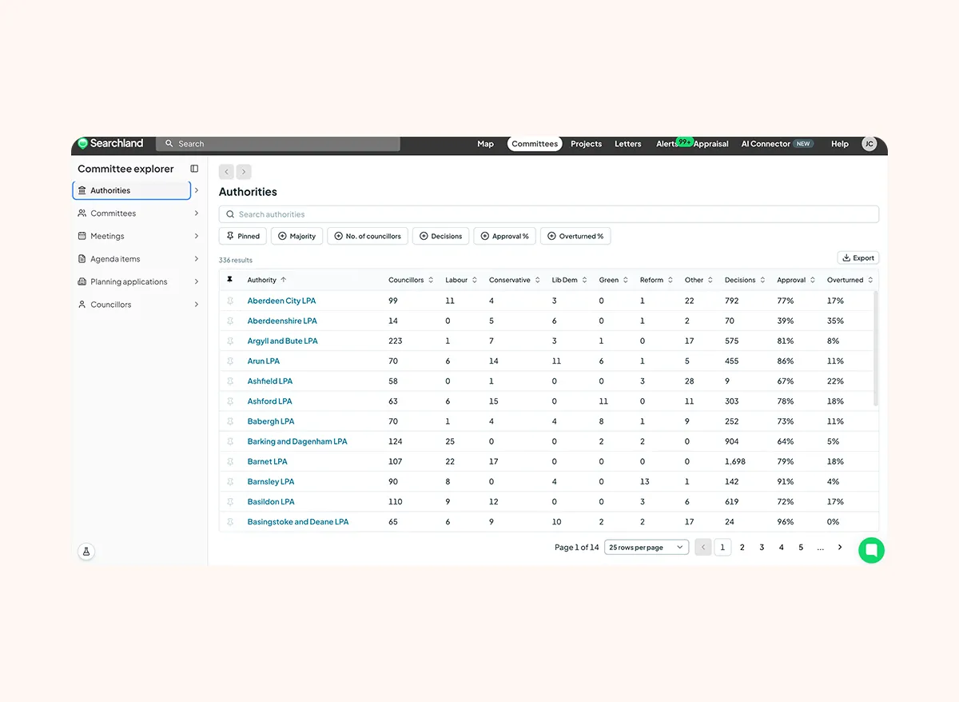Viewport: 959px width, 702px height.
Task: Open Aberdeen City LPA link
Action: click(x=281, y=301)
